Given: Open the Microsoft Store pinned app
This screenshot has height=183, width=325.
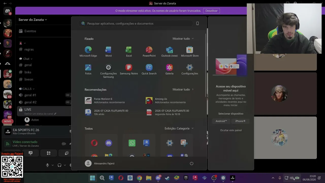Looking at the screenshot, I should [190, 52].
